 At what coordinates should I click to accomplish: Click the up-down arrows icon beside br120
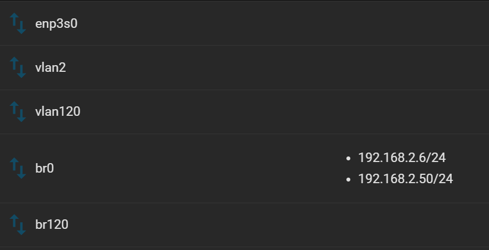tap(18, 225)
